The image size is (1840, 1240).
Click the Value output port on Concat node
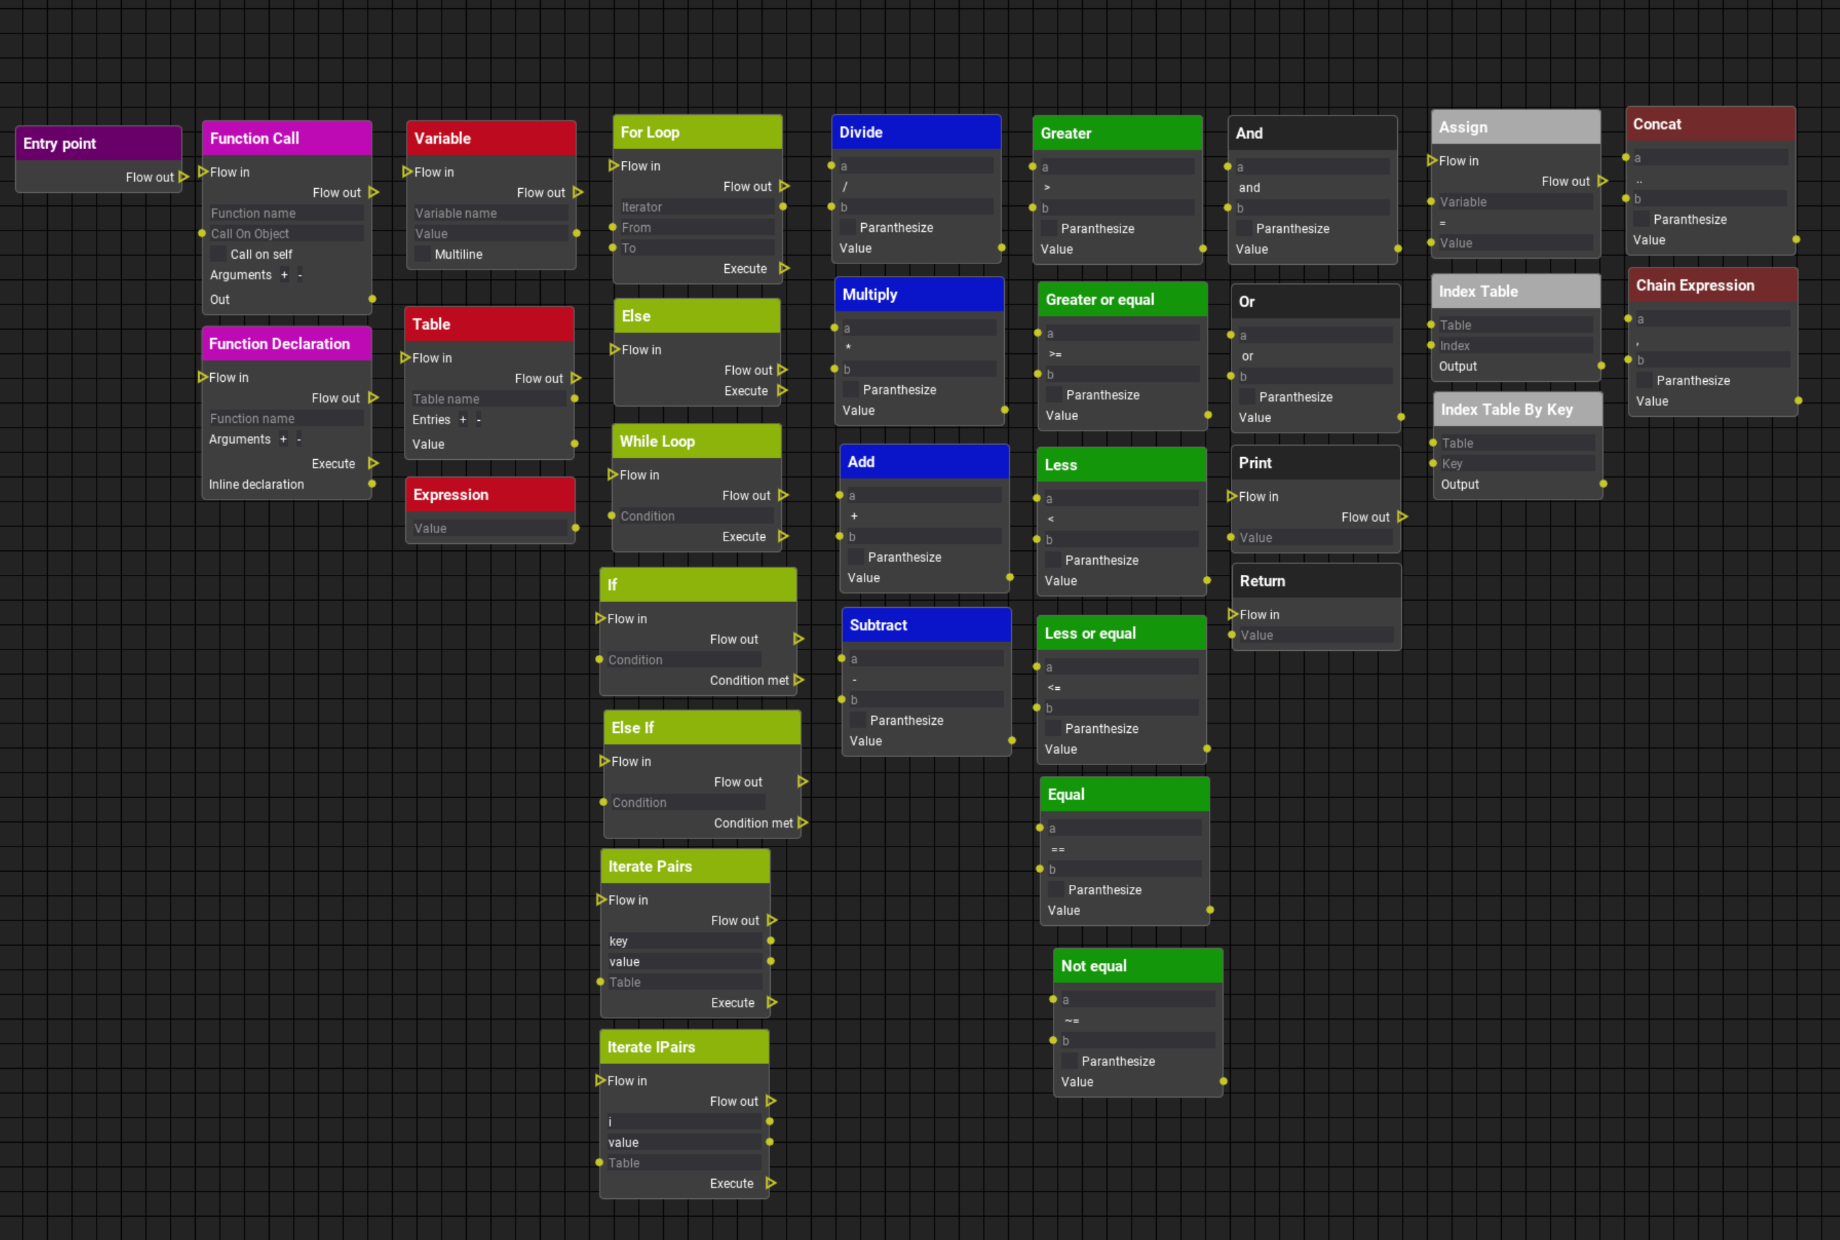point(1796,240)
